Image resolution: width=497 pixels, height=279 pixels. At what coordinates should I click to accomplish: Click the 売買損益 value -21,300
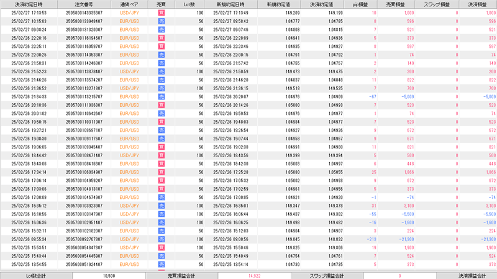point(406,239)
